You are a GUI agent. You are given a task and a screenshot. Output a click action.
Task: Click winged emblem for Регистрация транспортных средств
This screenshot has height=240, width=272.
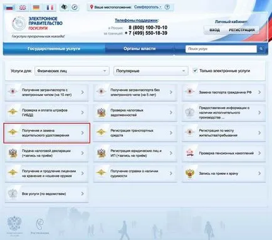click(101, 132)
